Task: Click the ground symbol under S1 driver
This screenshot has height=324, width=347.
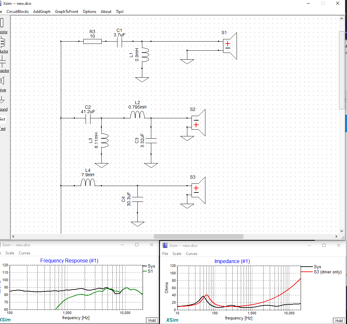Action: click(x=187, y=61)
